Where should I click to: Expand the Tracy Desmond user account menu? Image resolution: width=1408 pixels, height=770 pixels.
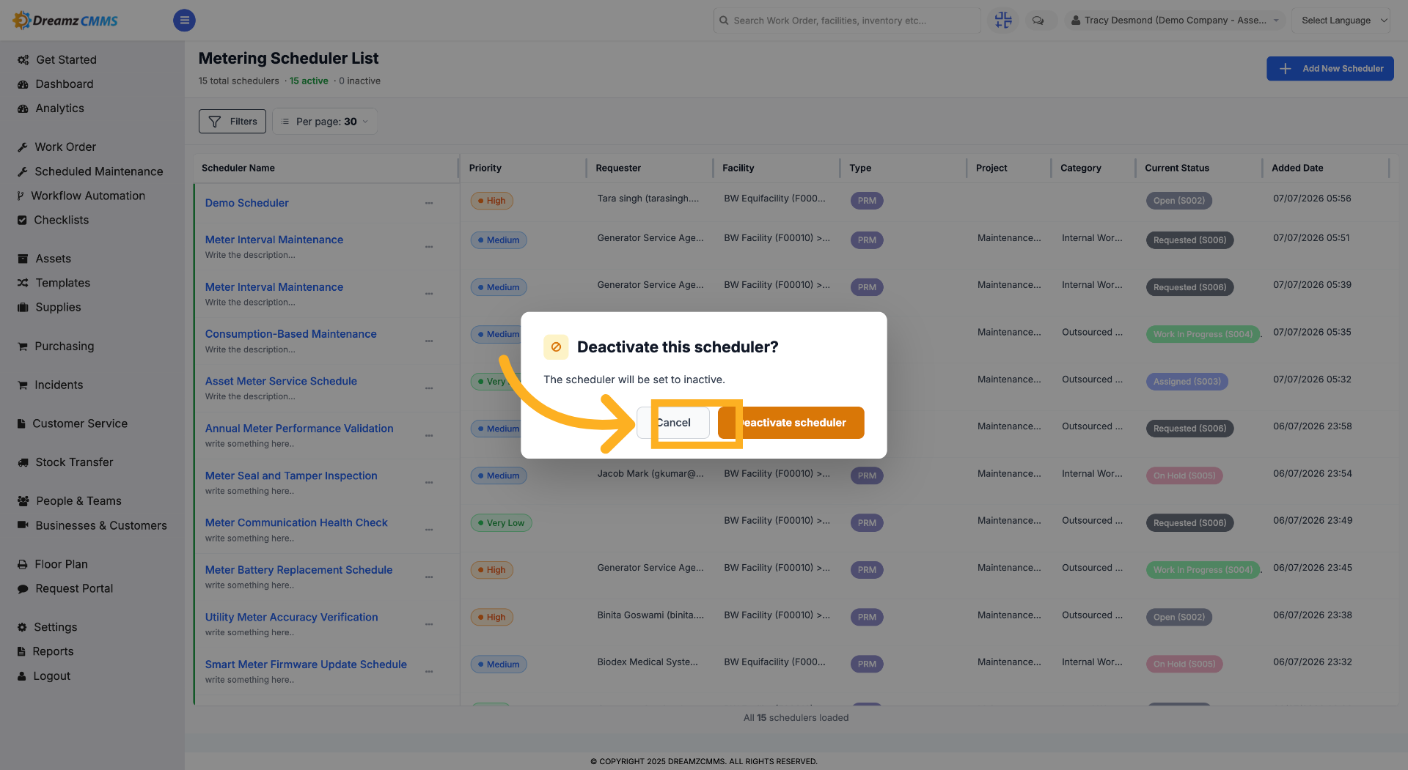1174,21
